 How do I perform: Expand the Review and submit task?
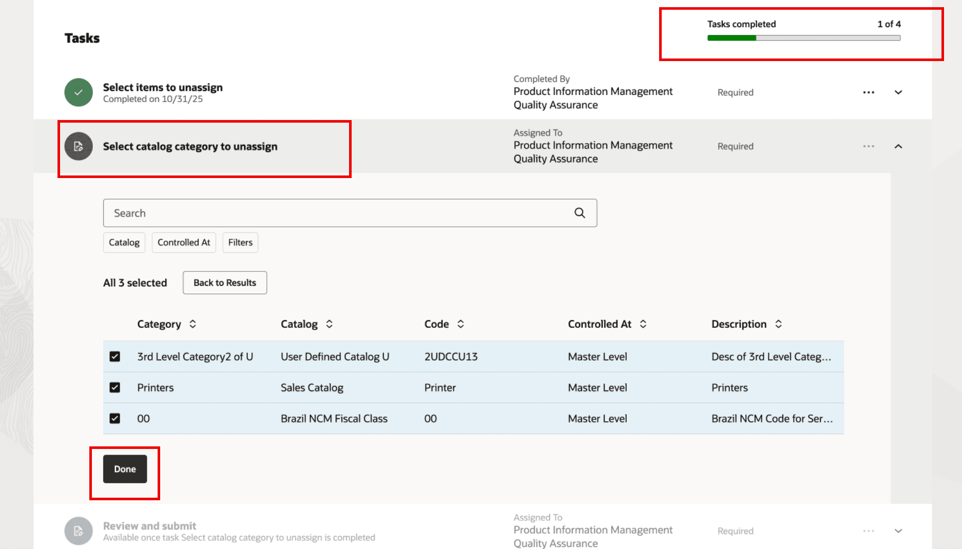point(899,531)
